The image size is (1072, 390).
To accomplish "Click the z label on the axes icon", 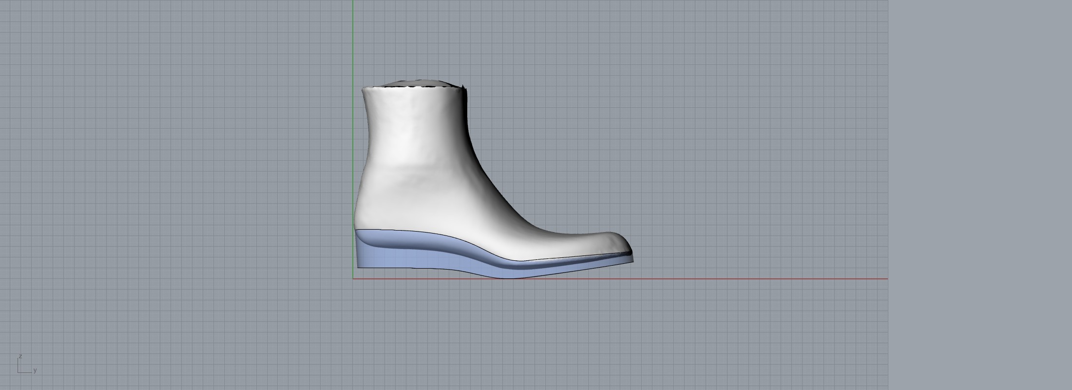I will click(20, 356).
